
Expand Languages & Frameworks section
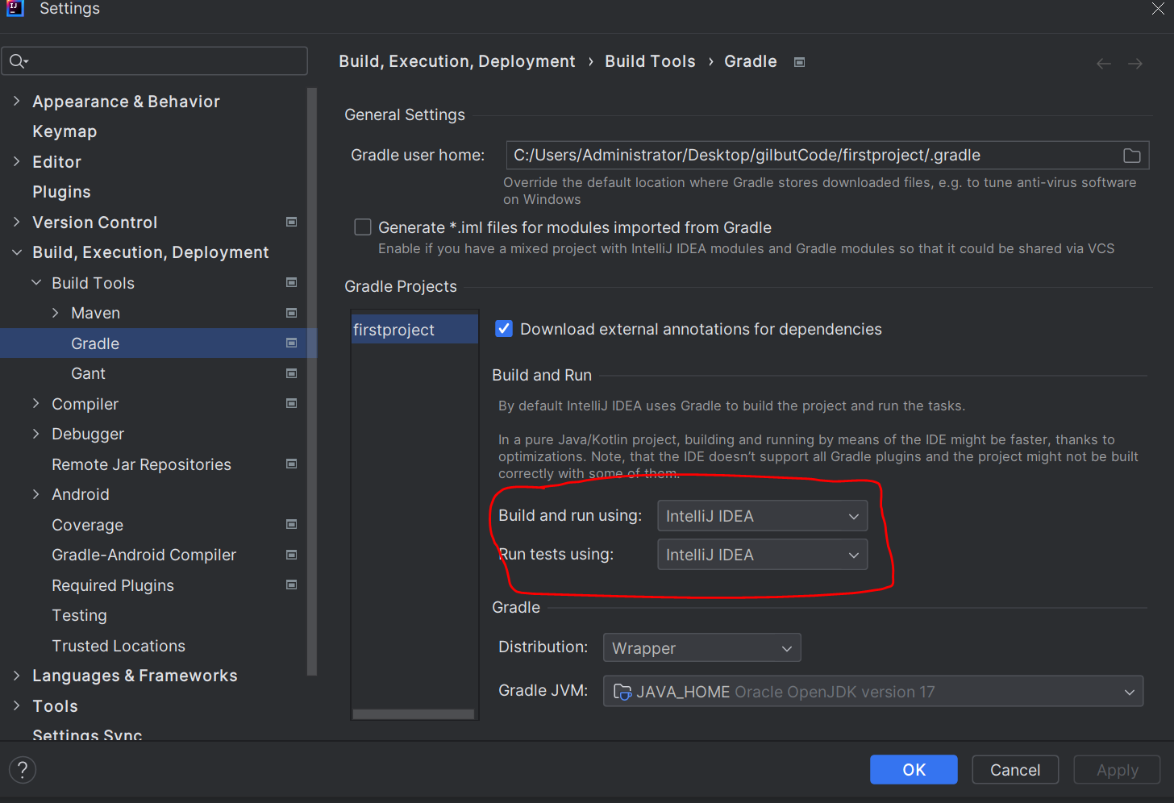tap(17, 676)
